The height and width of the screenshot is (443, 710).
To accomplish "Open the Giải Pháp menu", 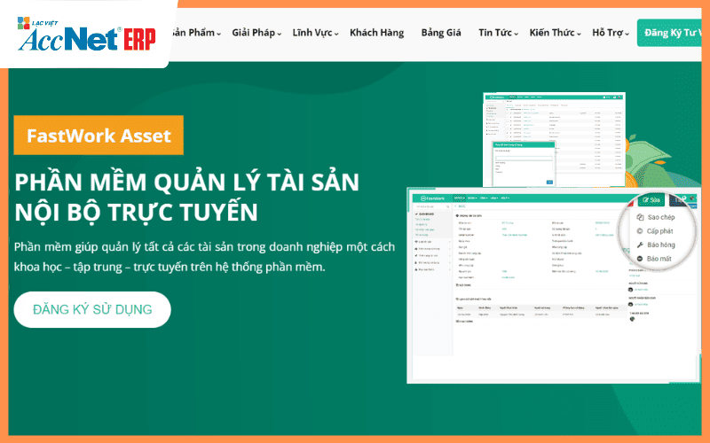I will pos(256,33).
